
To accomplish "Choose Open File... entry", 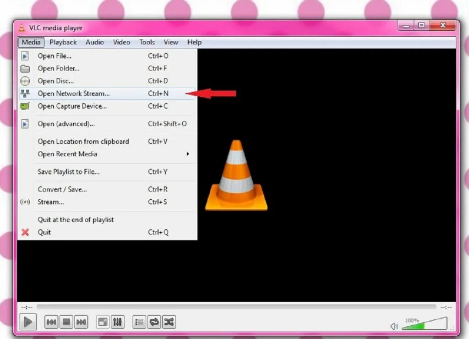I will [107, 56].
